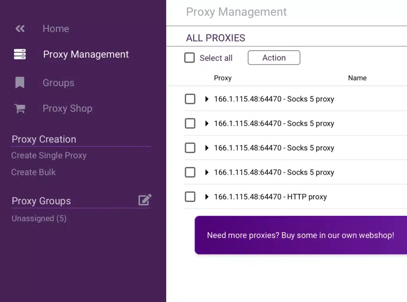
Task: Check the HTTP proxy entry checkbox
Action: tap(190, 196)
